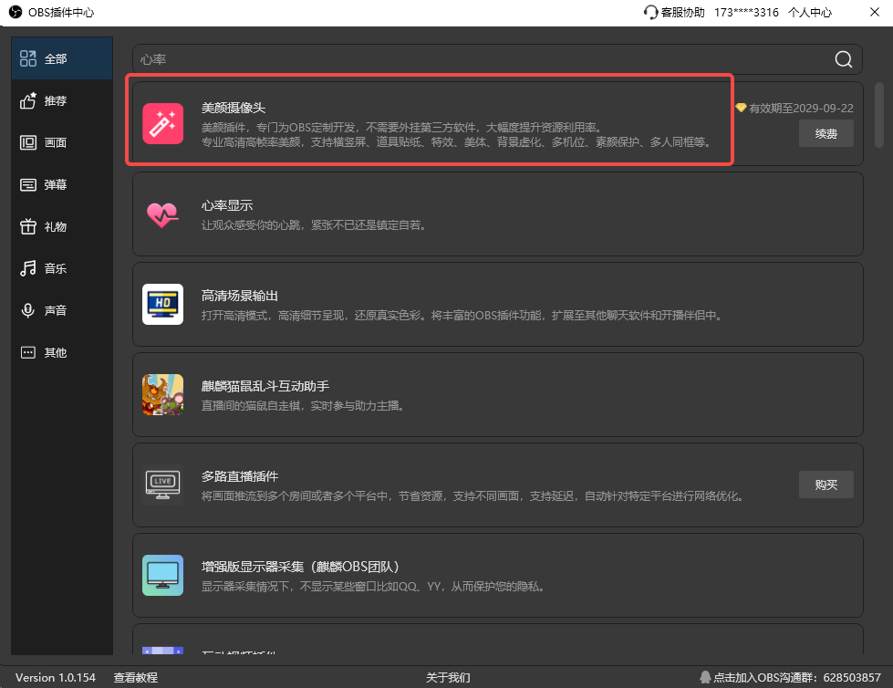Click 显示器采集情况下 description text
The width and height of the screenshot is (893, 688).
(x=373, y=586)
